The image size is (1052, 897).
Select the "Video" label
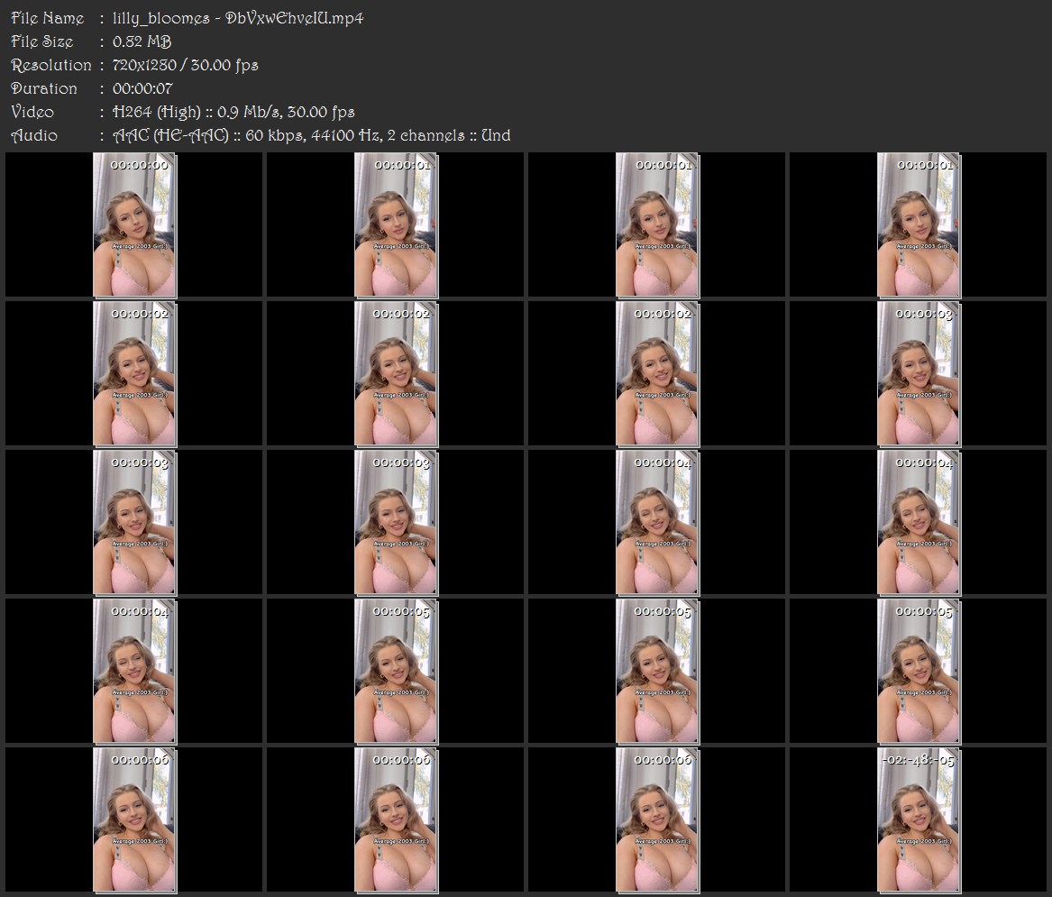coord(32,112)
